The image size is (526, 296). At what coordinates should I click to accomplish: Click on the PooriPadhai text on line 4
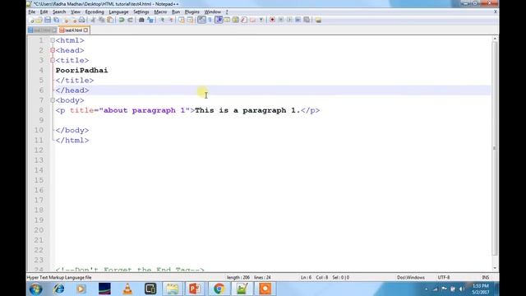tap(82, 70)
